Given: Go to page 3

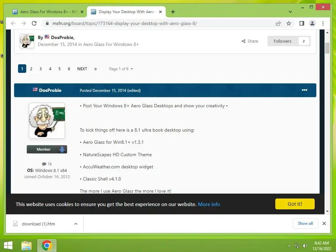Looking at the screenshot, I should 40,69.
